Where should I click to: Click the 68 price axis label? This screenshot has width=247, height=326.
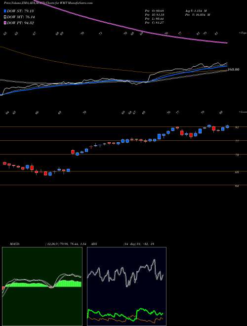coord(237,172)
